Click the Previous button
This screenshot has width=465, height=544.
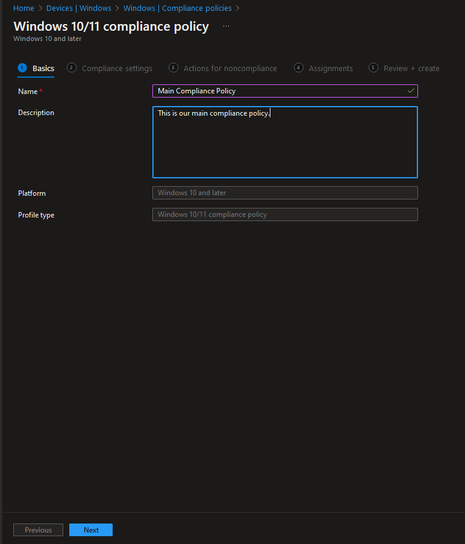38,530
